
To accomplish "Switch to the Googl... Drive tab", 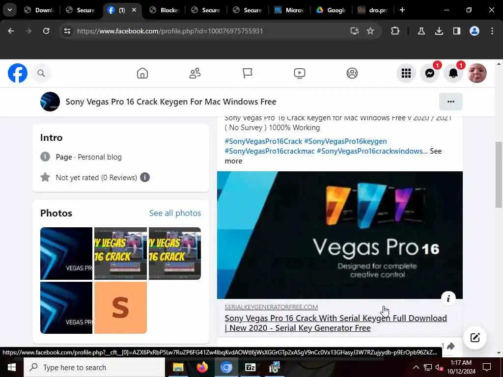I will coord(331,10).
